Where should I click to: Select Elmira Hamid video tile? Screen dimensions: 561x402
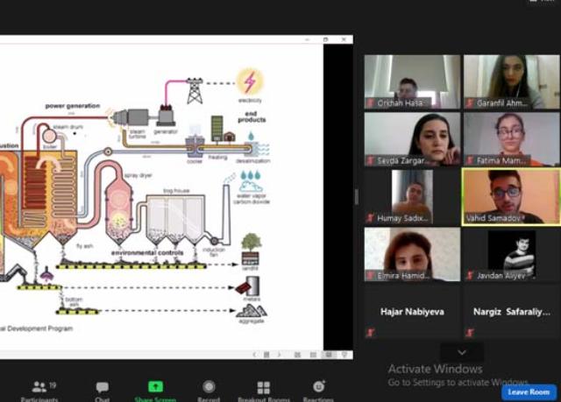412,254
